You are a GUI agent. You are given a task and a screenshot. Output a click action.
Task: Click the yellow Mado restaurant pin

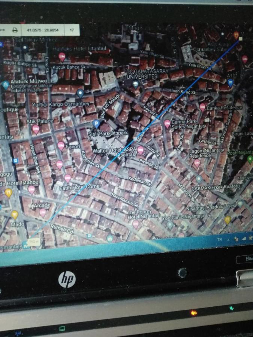coord(14,215)
